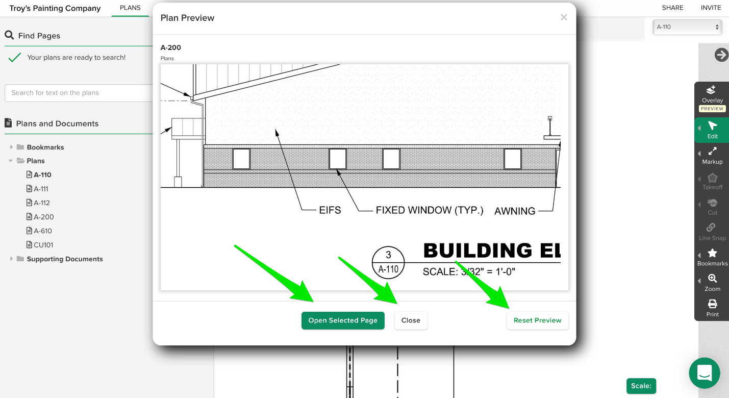Open page A-112 in the tree

[42, 203]
